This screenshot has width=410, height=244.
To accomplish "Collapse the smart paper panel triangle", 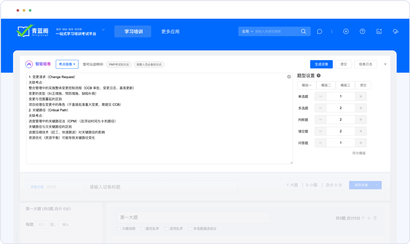I will 385,64.
